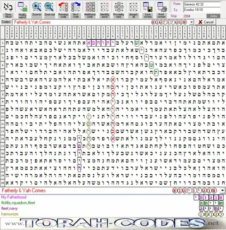226x230 pixels.
Task: Click row header 10 of the matrix
Action: point(2,109)
